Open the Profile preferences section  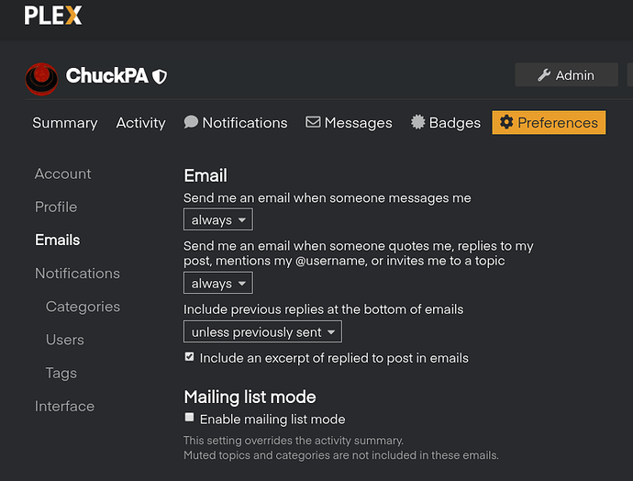[56, 207]
